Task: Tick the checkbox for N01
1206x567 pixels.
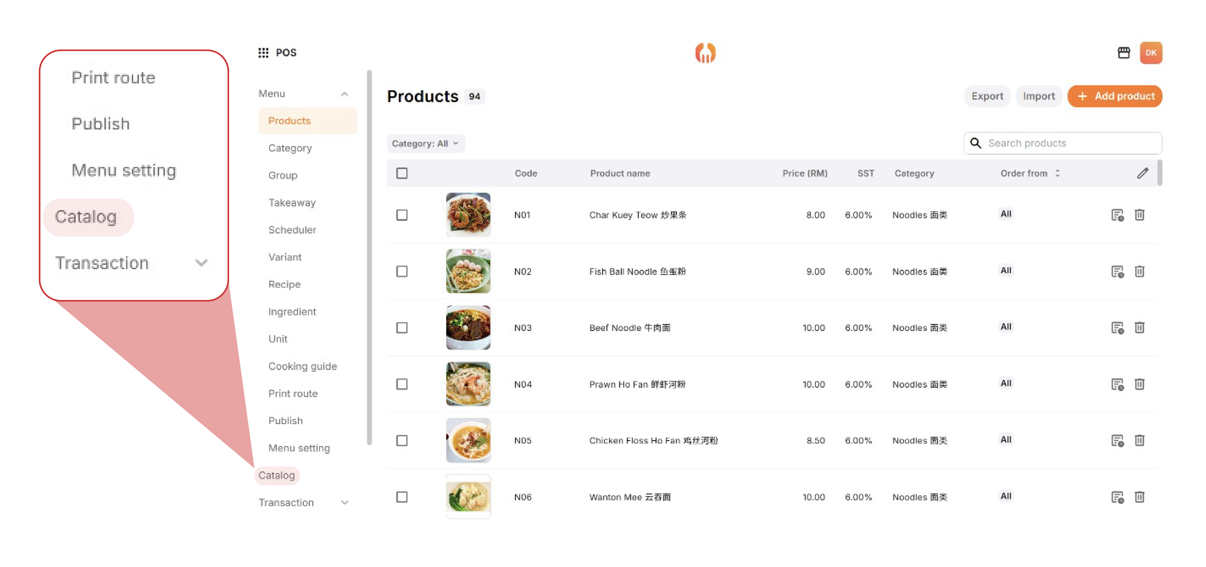Action: coord(402,215)
